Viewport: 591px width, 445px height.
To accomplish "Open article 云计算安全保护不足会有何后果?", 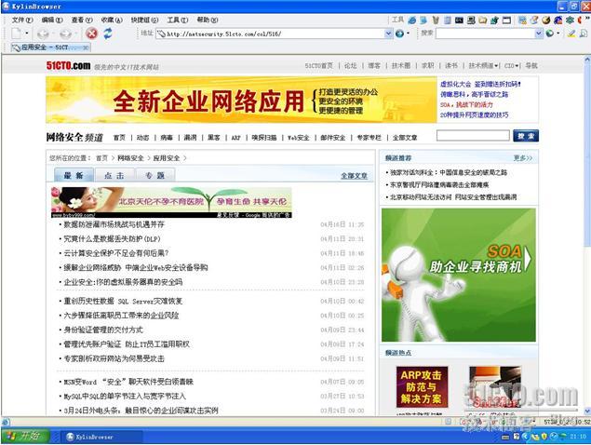I will tap(116, 253).
